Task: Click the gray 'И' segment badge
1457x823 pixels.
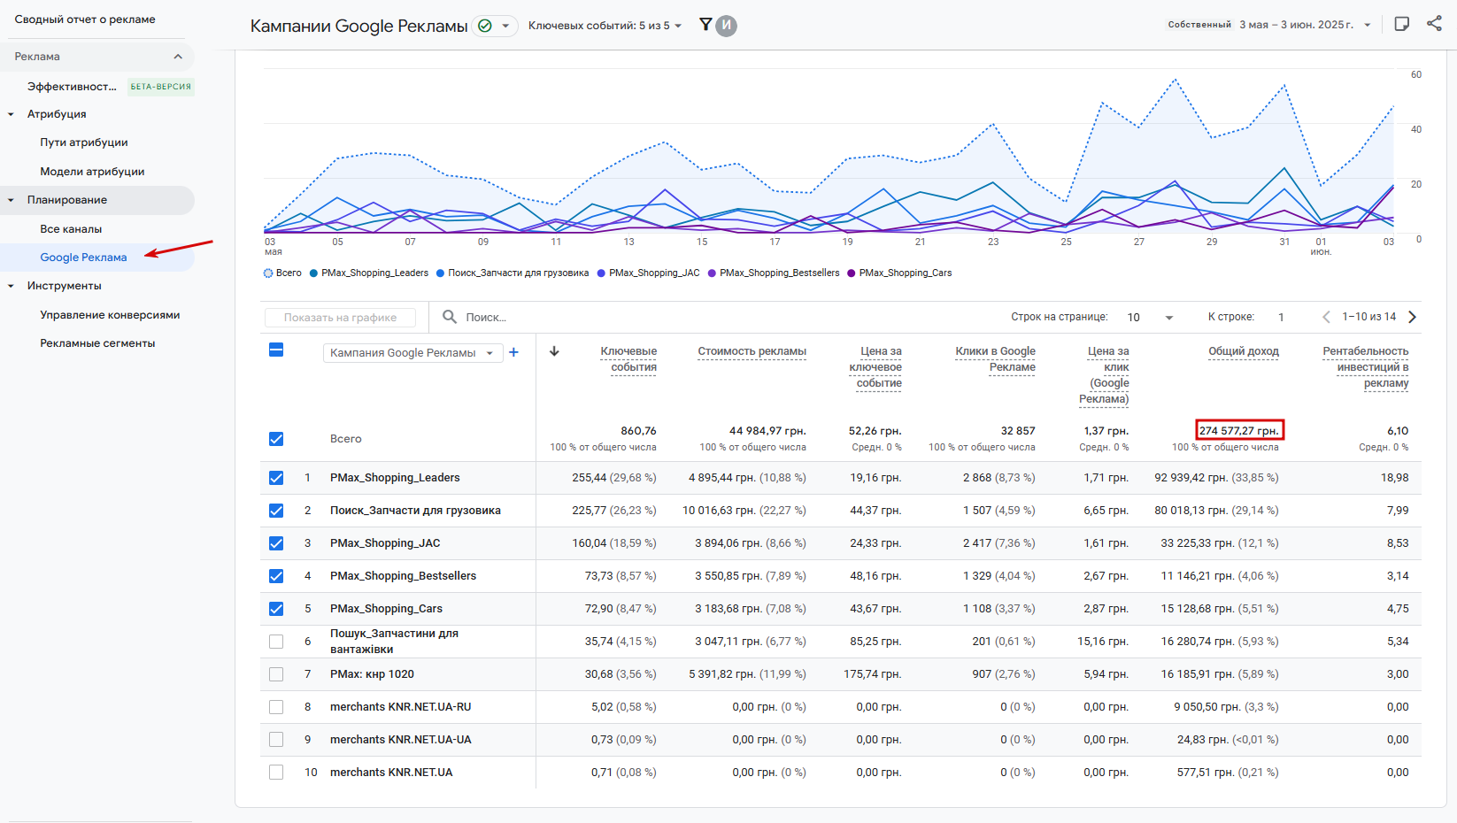Action: click(x=726, y=26)
